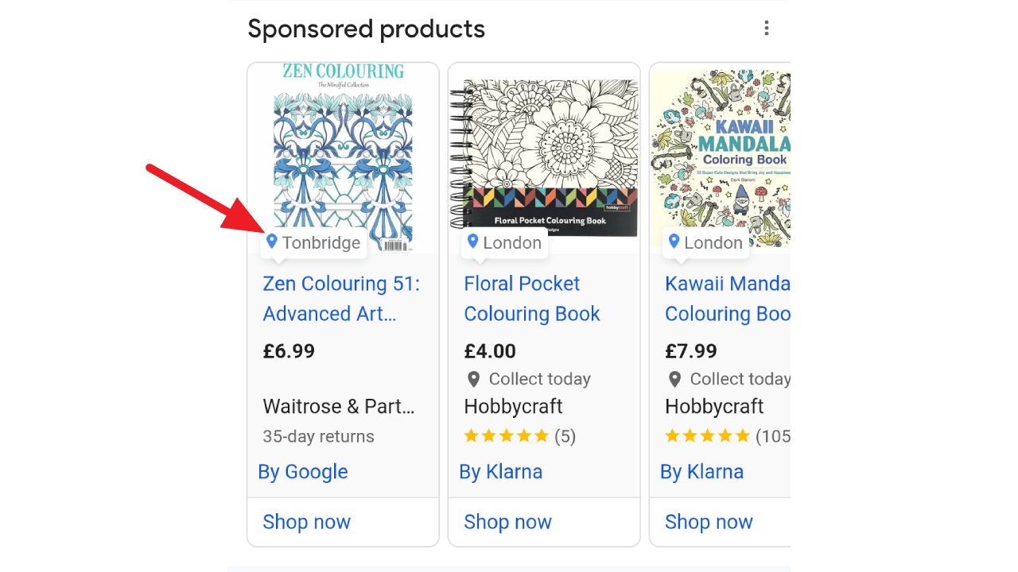Open the three-dot options menu
1018x572 pixels.
[x=766, y=28]
